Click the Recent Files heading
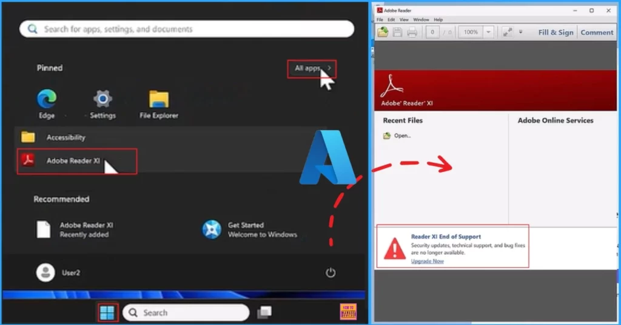Screen dimensions: 621x325 [403, 120]
